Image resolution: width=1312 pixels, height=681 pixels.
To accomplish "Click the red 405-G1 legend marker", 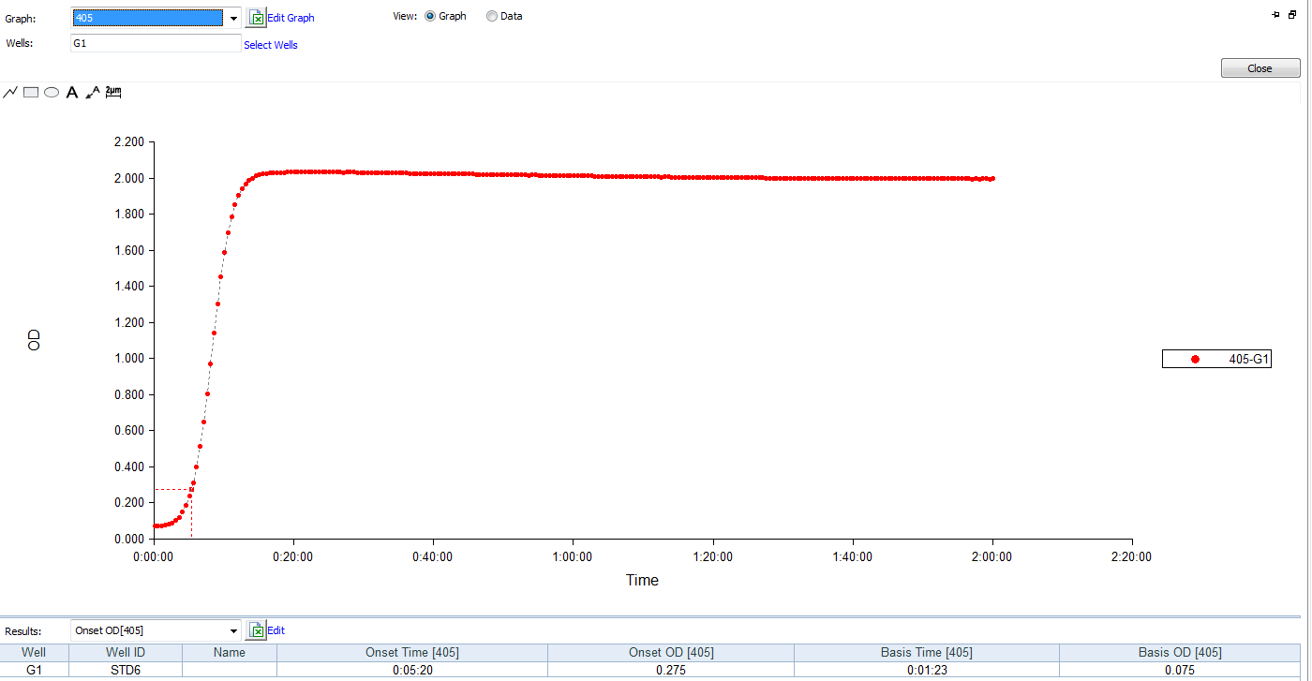I will click(1195, 359).
